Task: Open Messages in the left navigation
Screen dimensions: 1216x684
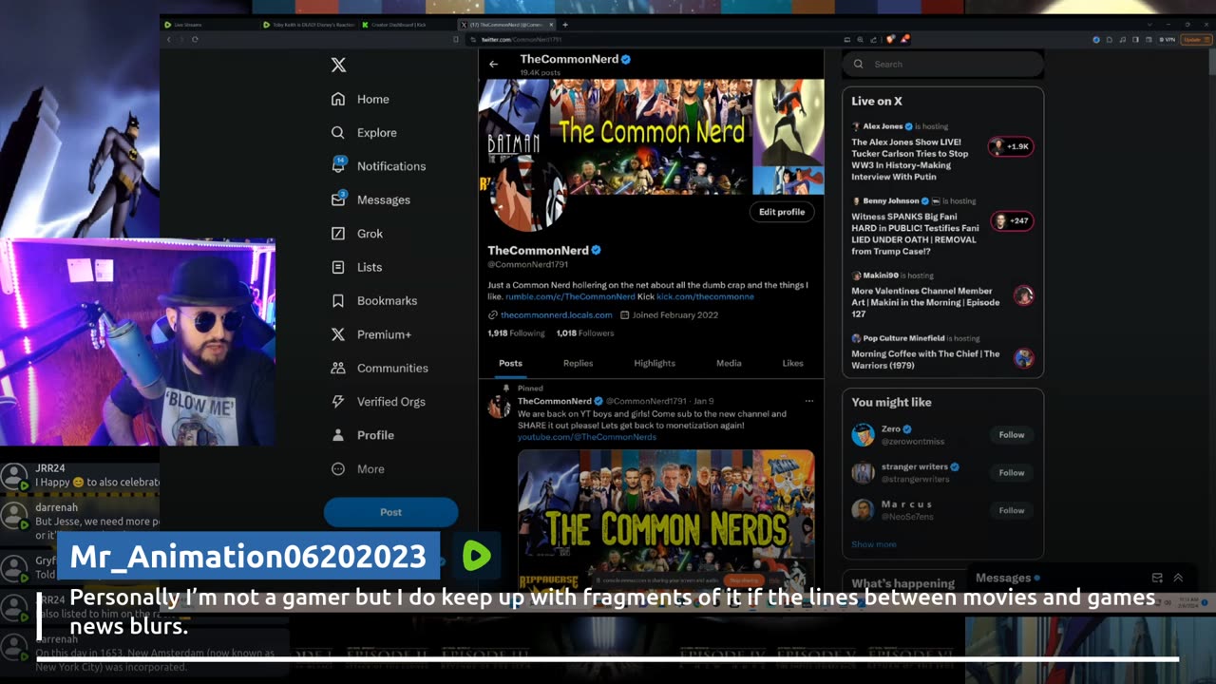Action: 370,199
